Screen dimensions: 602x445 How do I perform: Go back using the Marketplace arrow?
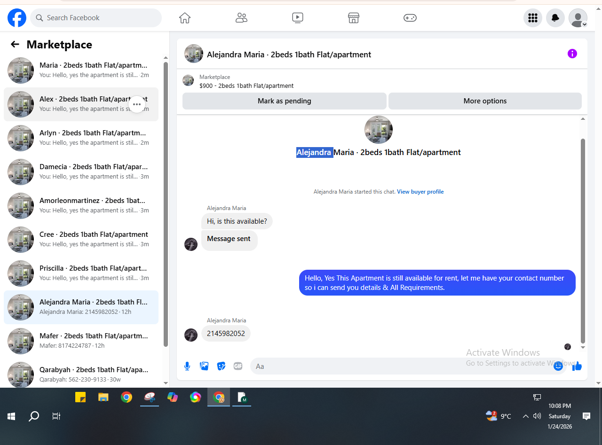coord(15,44)
